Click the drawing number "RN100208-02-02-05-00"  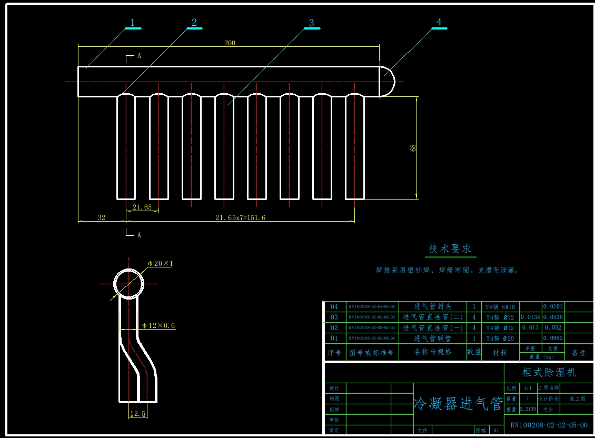[x=549, y=425]
